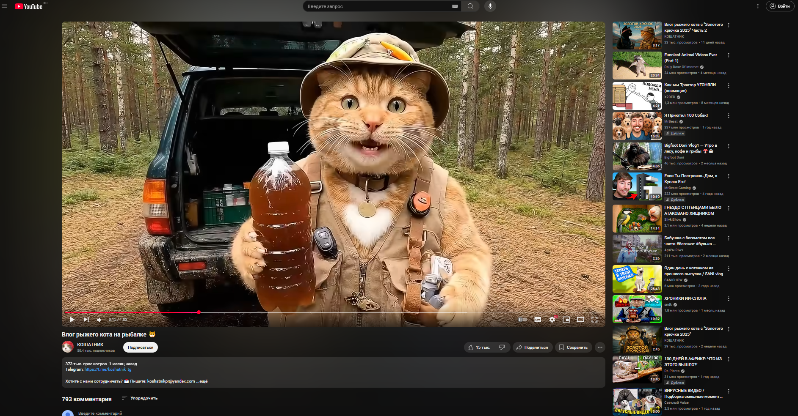Screen dimensions: 798x416
Task: Skip to next video with the Next button
Action: pos(86,320)
